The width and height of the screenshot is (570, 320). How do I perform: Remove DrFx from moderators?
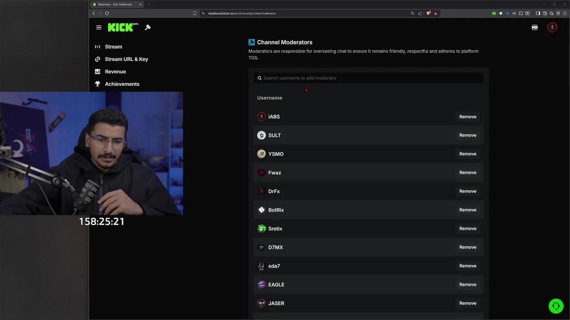pos(468,191)
